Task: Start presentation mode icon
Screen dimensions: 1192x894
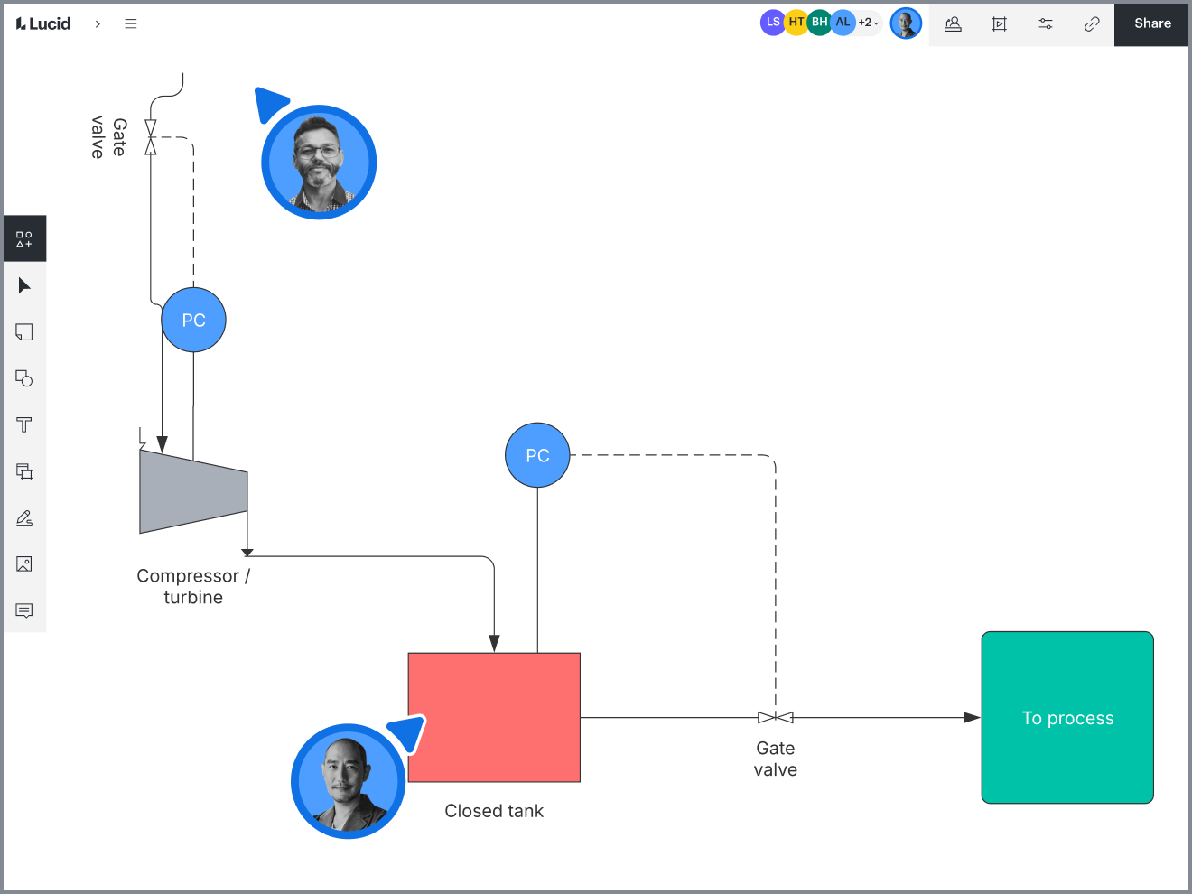Action: pyautogui.click(x=999, y=24)
